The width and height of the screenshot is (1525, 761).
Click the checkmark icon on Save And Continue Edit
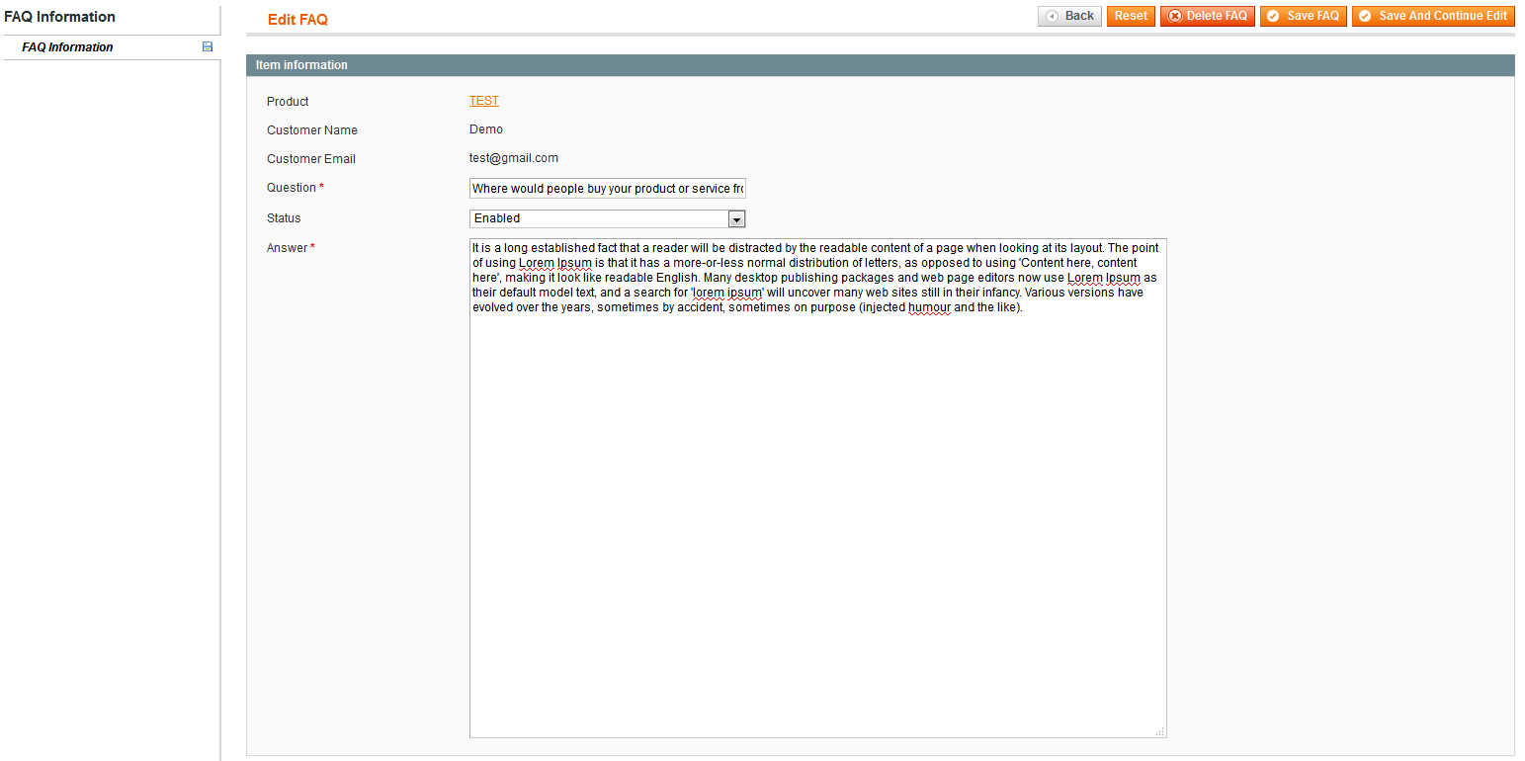coord(1365,16)
